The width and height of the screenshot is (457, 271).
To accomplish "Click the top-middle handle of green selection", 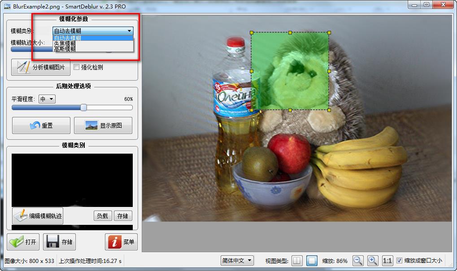I will coord(290,33).
